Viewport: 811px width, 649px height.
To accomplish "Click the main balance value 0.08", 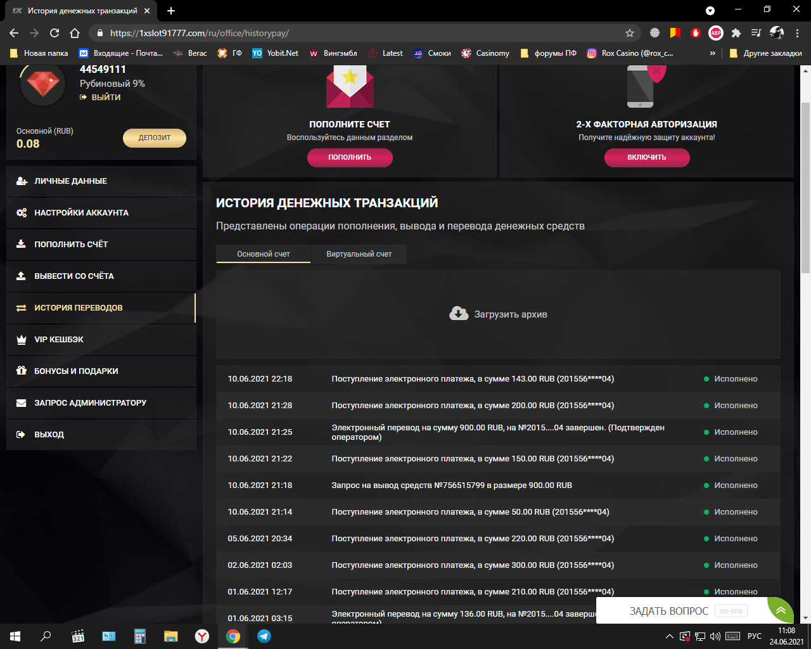I will (x=28, y=144).
